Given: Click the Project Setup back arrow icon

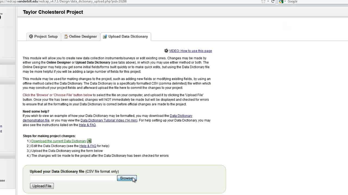Looking at the screenshot, I should click(31, 37).
